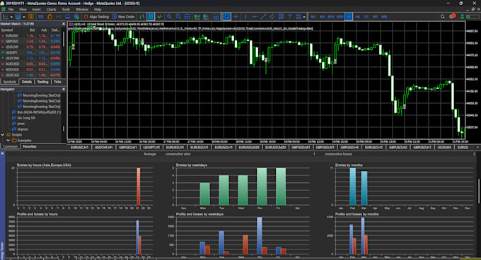This screenshot has height=260, width=481.
Task: Open dropdown arrow beside objects tool
Action: point(303,17)
